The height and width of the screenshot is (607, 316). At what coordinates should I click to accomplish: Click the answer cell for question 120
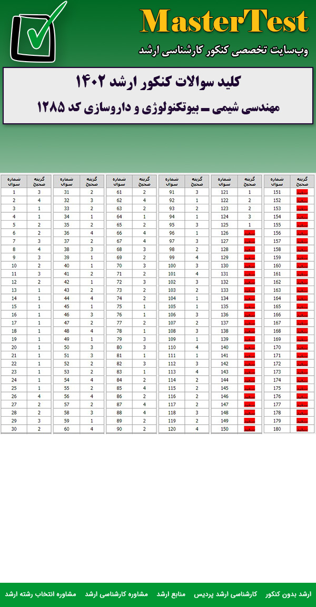197,429
